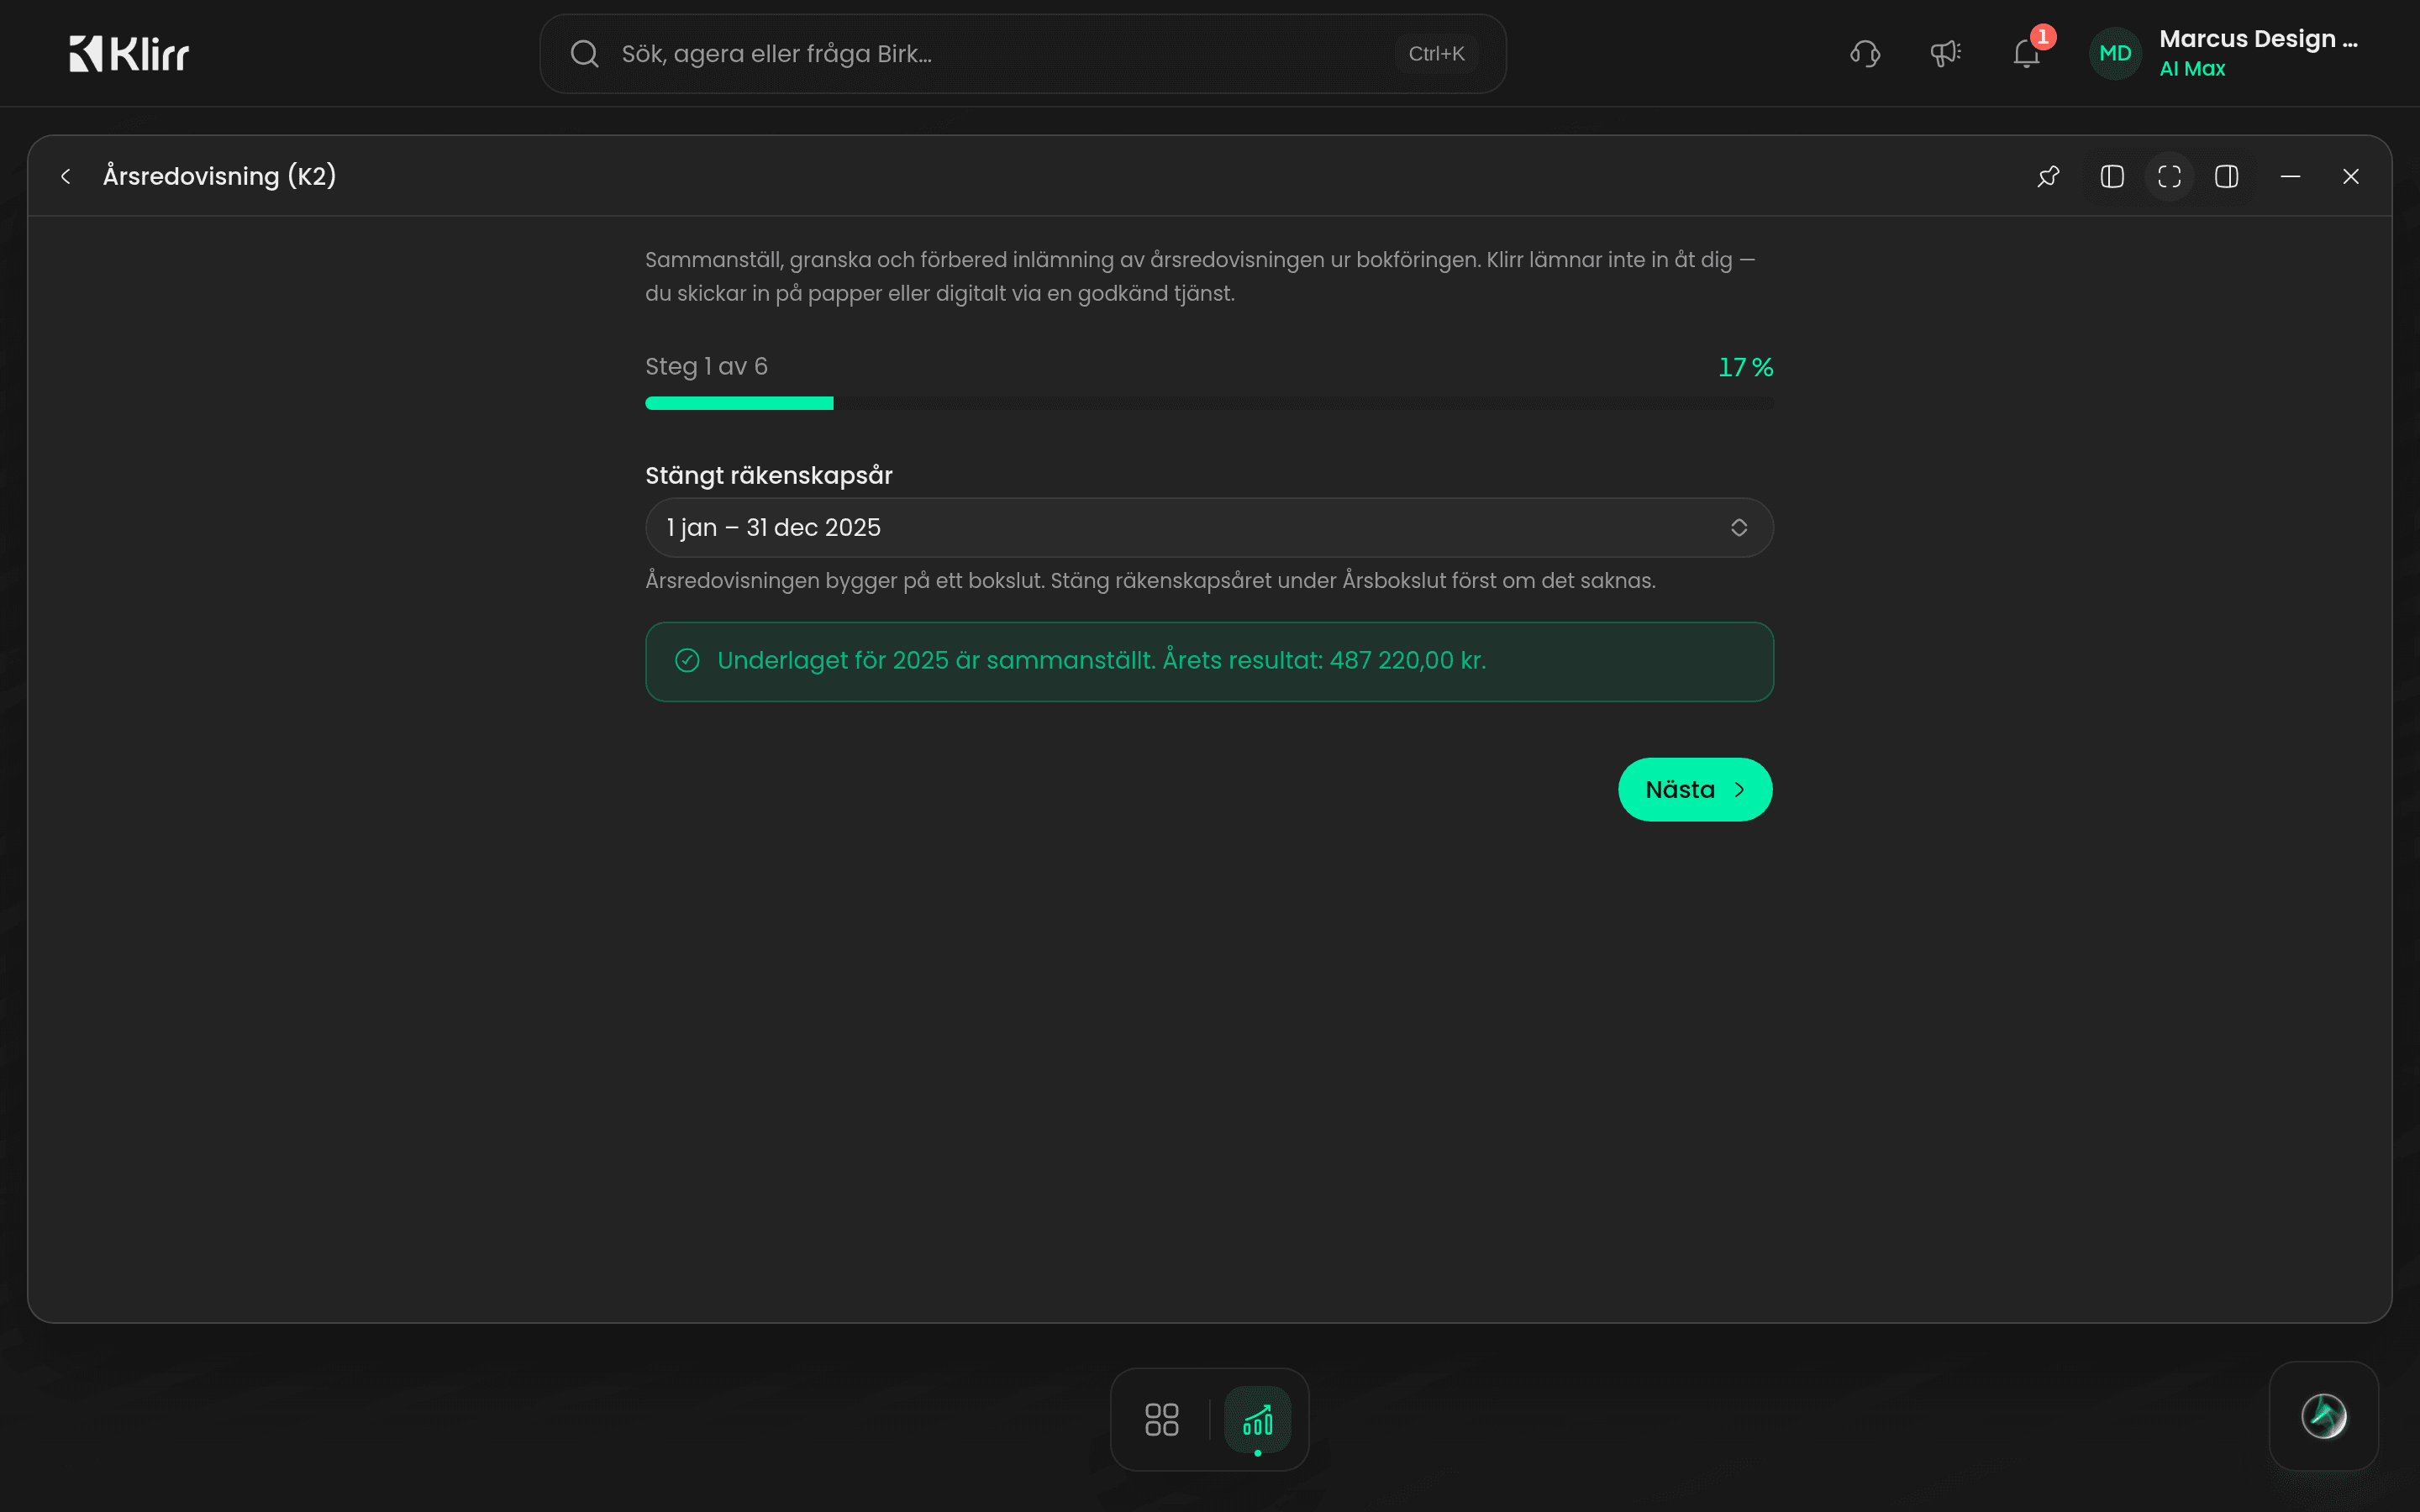
Task: Open the headset support icon
Action: tap(1865, 54)
